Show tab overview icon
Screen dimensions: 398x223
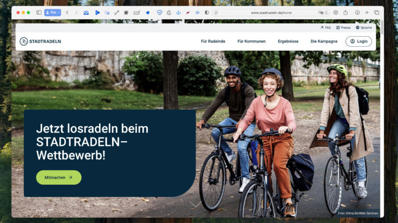(377, 12)
